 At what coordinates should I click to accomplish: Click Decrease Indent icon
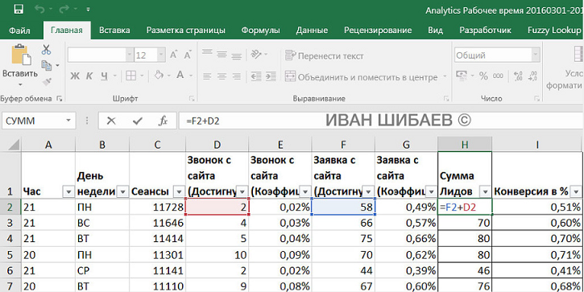click(x=256, y=76)
